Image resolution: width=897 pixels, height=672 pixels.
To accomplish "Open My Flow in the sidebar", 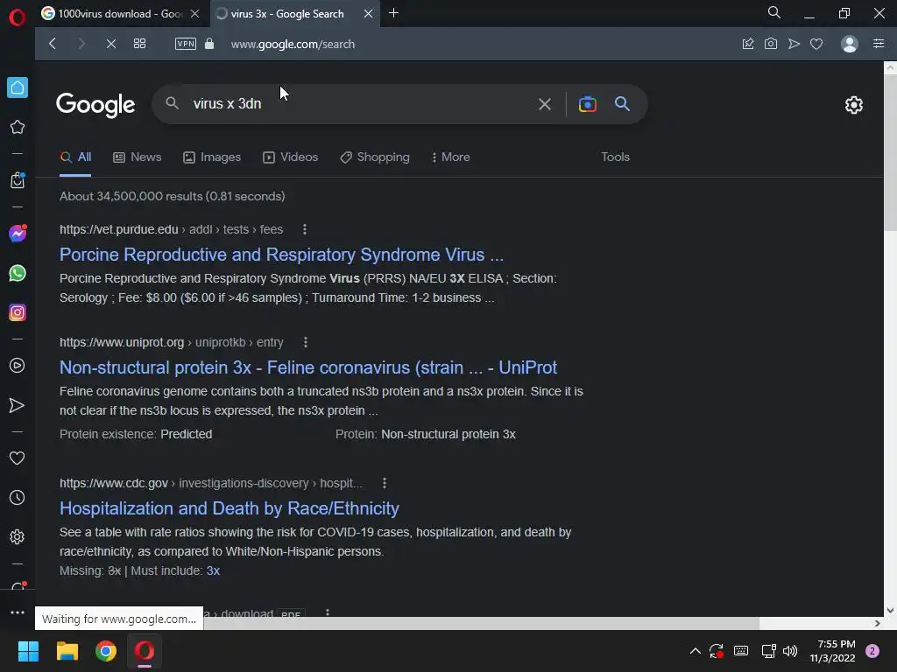I will [18, 405].
